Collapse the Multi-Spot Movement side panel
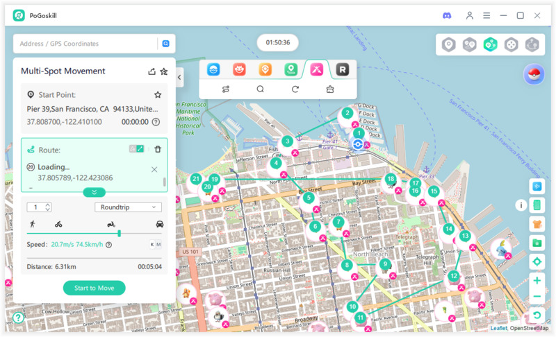Screen dimensions: 556x337 [x=179, y=78]
